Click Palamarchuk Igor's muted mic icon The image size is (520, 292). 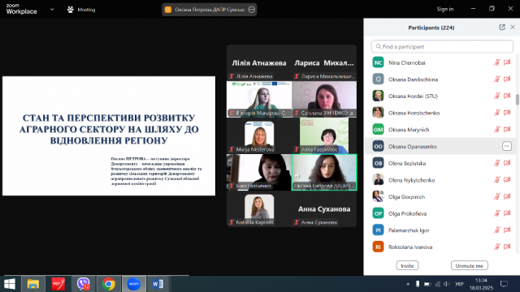coord(496,230)
